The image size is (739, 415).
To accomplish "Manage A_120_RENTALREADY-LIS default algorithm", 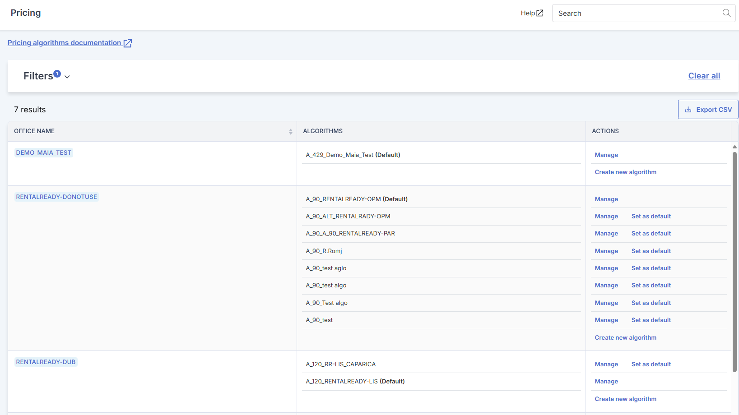I will pos(606,381).
